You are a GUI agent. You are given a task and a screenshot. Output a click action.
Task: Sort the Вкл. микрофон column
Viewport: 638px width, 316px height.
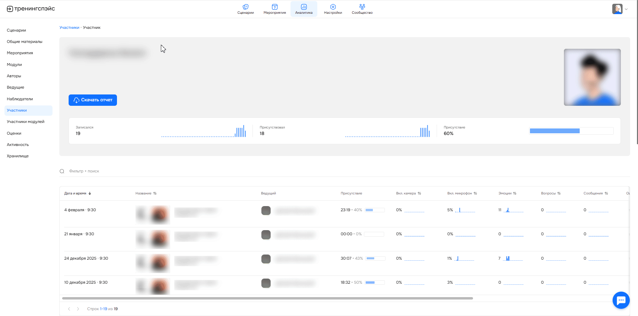click(475, 193)
